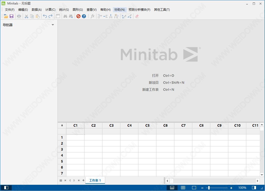Toggle navigator pane from status bar left icon
The height and width of the screenshot is (191, 265).
(x=6, y=188)
